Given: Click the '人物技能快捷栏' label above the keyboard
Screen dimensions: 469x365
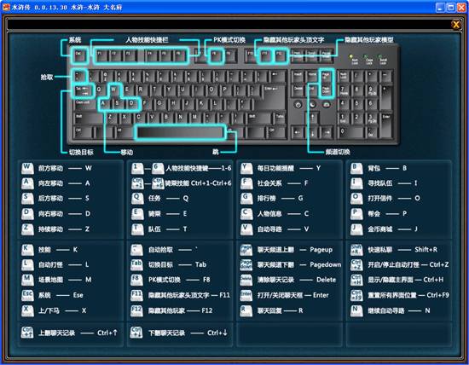Looking at the screenshot, I should click(147, 40).
